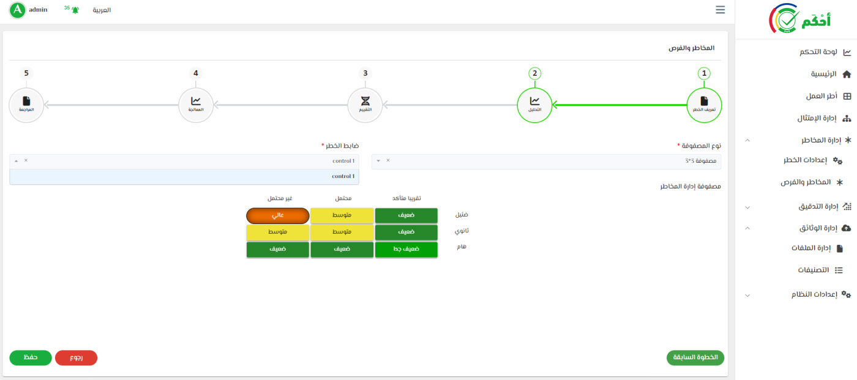
Task: Select ضئيل row محتمل yellow cell
Action: pyautogui.click(x=342, y=215)
